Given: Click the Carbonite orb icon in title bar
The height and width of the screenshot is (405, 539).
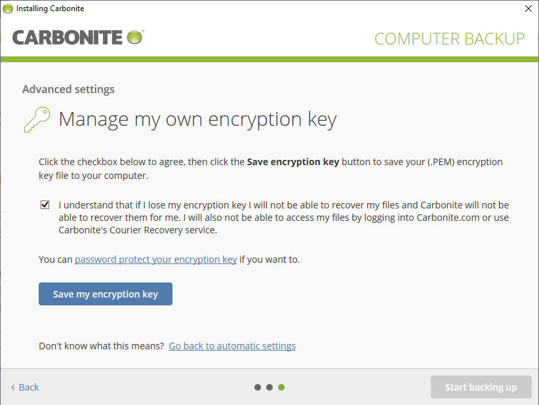Looking at the screenshot, I should point(8,9).
